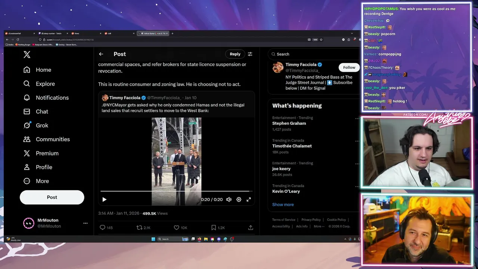Click the reply comment icon with 145
The width and height of the screenshot is (478, 269).
coord(106,228)
